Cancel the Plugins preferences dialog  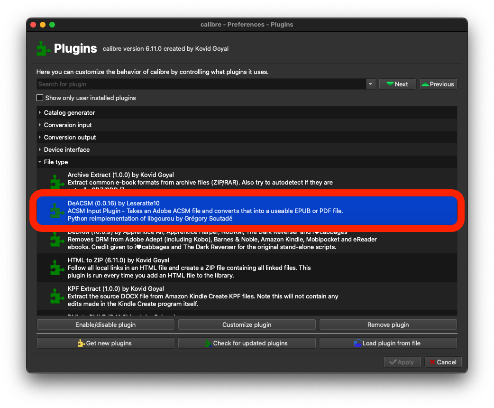(x=443, y=362)
